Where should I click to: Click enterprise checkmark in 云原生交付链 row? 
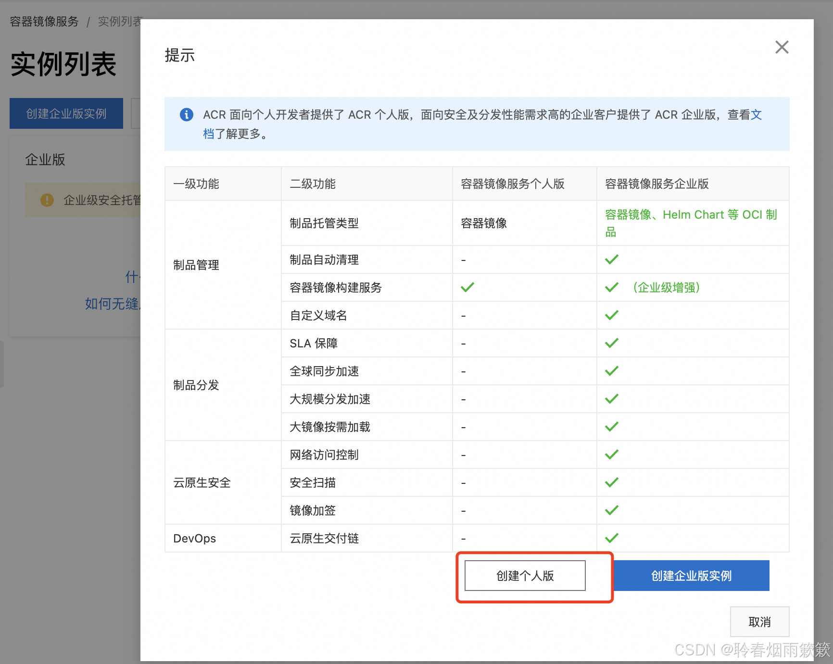click(x=612, y=538)
